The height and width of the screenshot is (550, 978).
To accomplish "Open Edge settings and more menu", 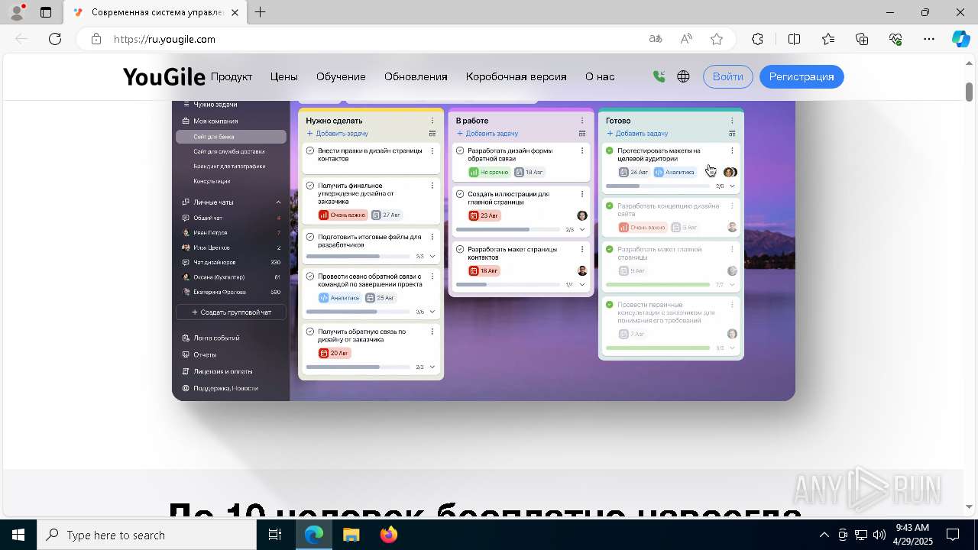I will [x=929, y=39].
